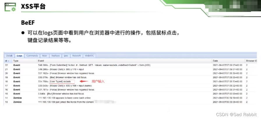Click the date cell of row 20
The image size is (261, 119).
point(228,73)
